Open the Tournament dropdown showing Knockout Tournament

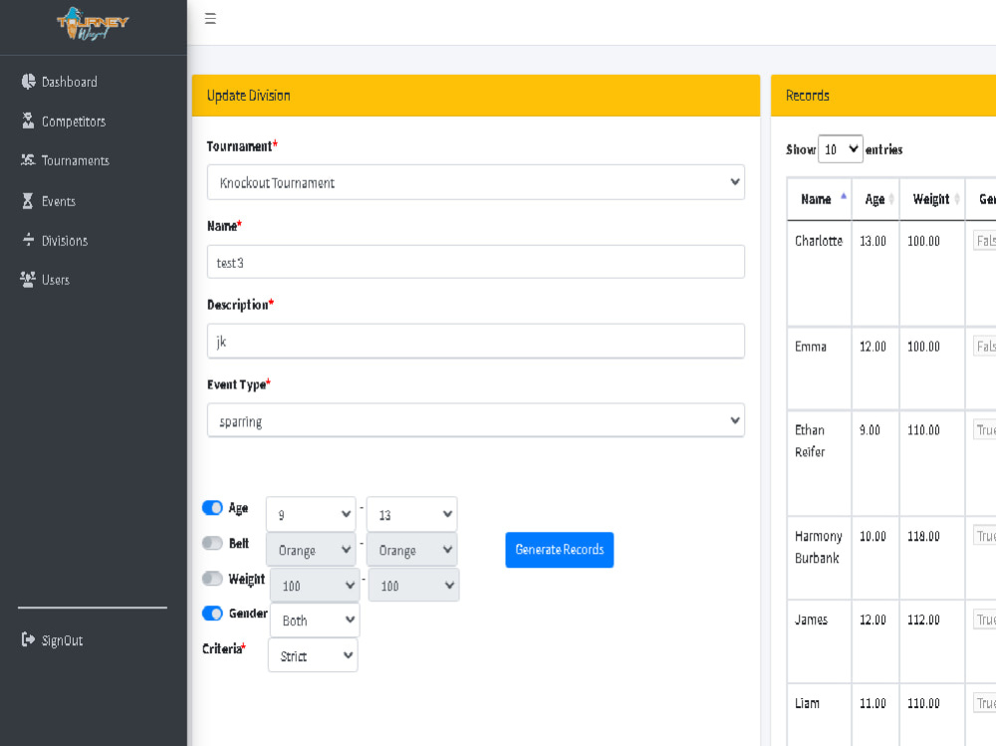click(476, 182)
